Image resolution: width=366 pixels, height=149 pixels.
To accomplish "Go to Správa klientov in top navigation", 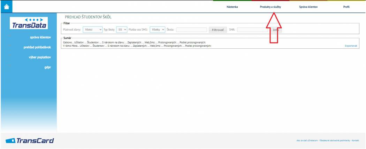I will [308, 7].
